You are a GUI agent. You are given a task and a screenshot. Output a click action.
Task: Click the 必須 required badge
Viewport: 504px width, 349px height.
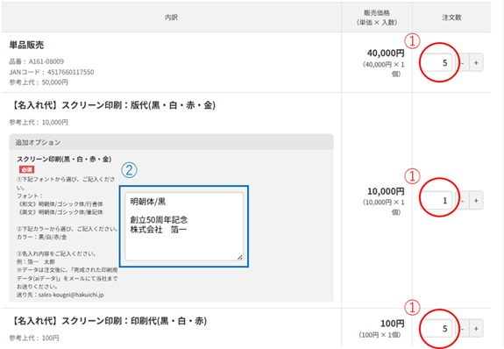(26, 169)
